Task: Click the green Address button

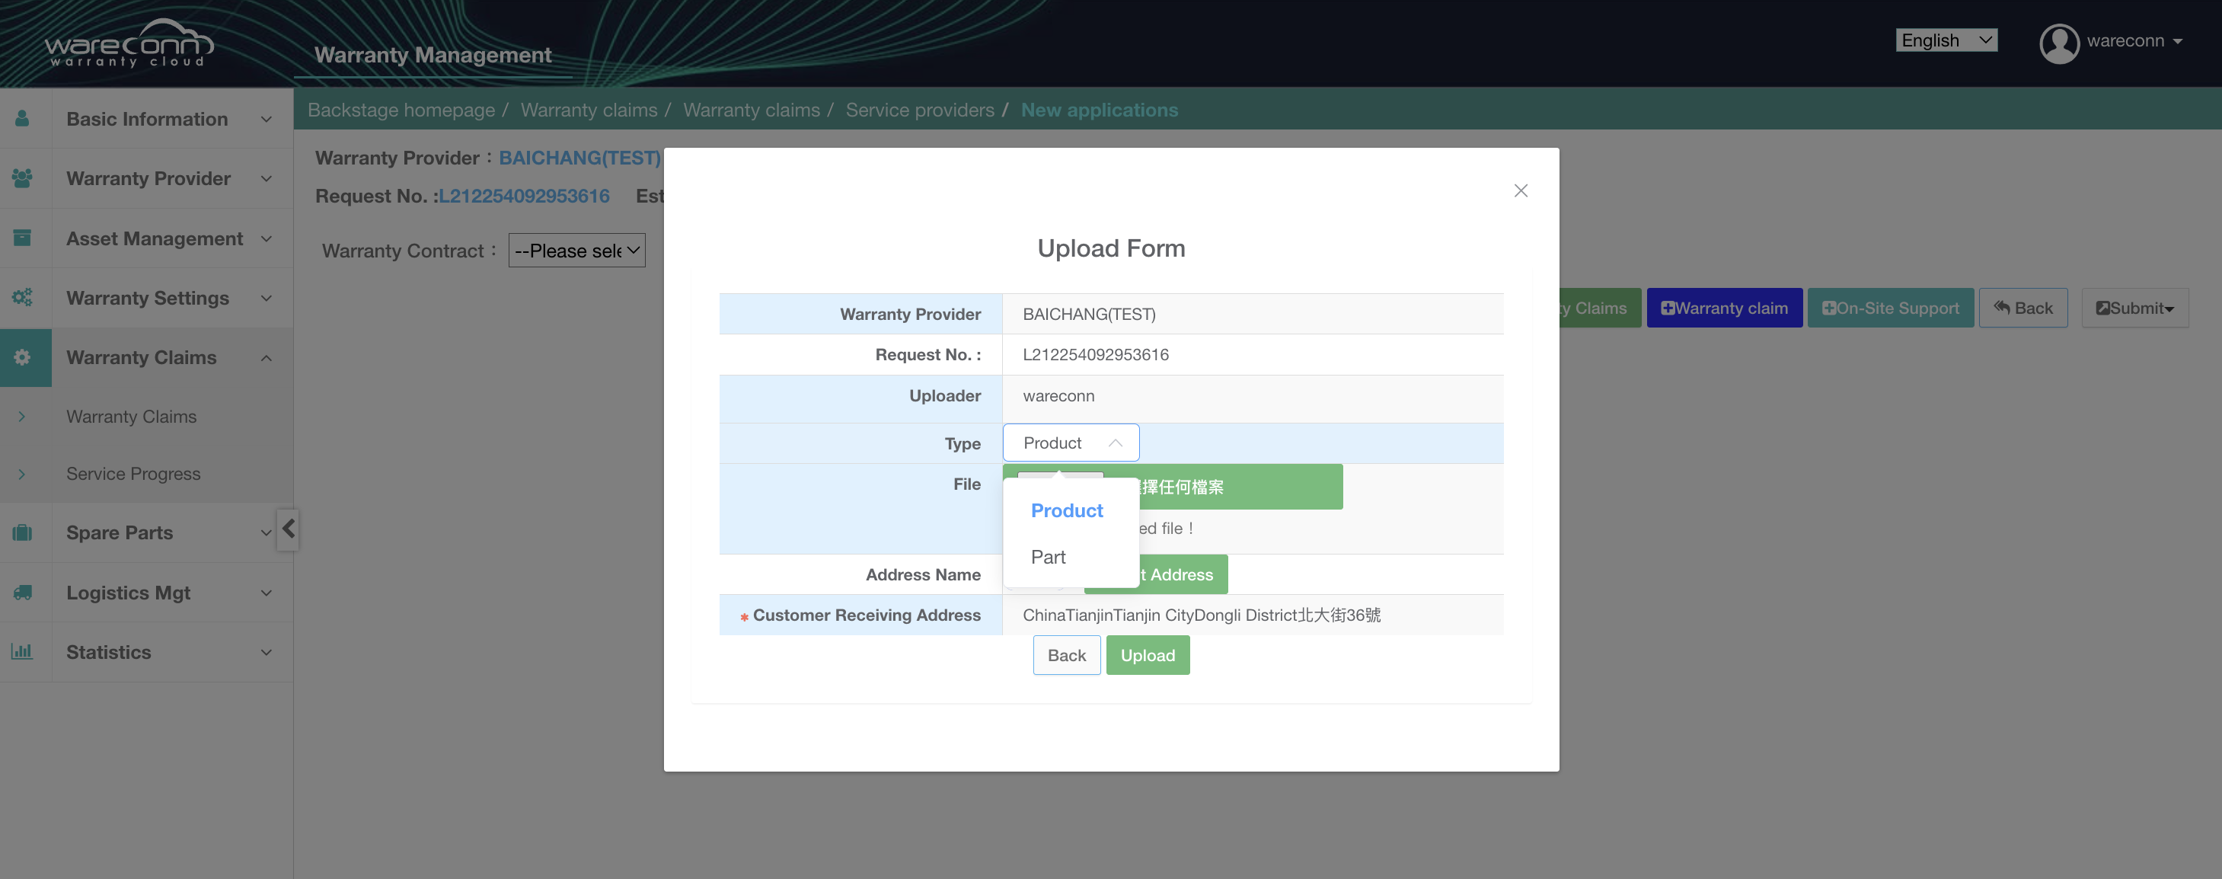Action: coord(1182,574)
